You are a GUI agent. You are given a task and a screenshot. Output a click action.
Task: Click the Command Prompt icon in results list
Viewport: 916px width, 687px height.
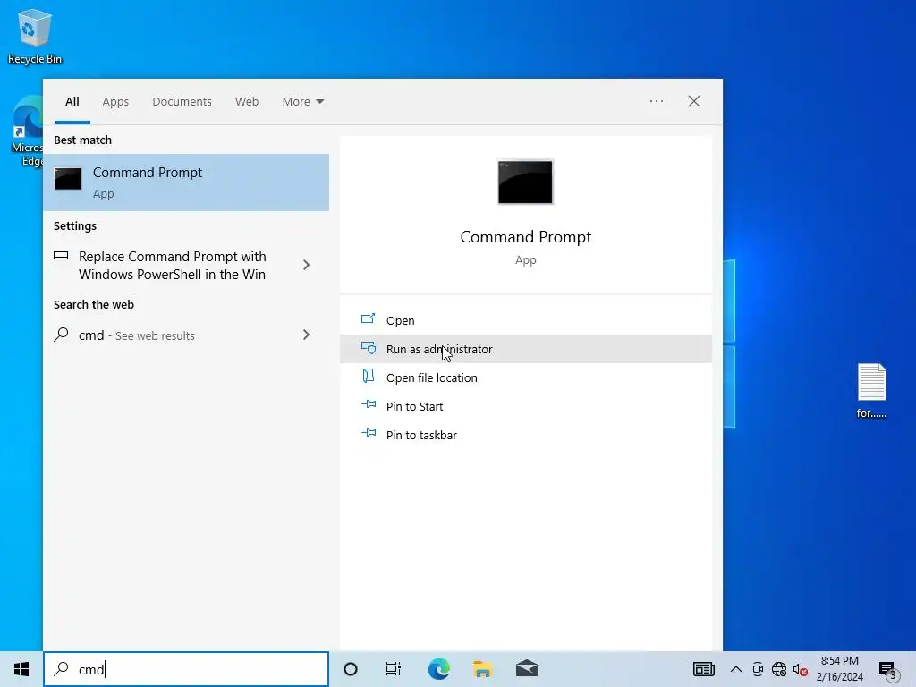pos(68,179)
